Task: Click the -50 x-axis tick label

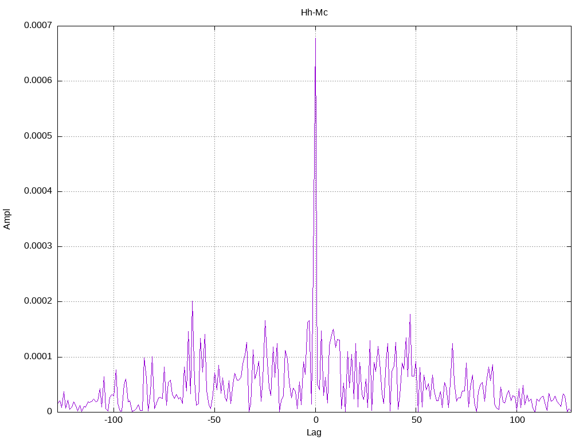Action: pos(214,420)
